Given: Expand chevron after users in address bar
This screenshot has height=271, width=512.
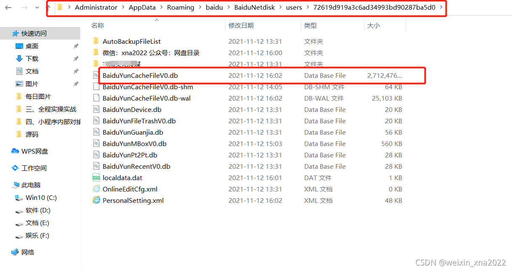Looking at the screenshot, I should [x=308, y=8].
